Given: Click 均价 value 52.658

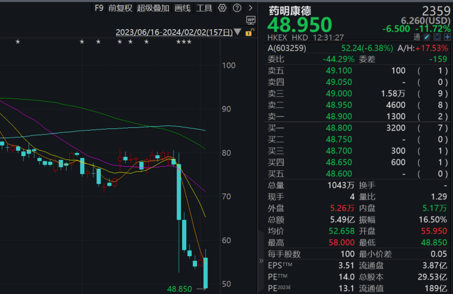Looking at the screenshot, I should (x=341, y=232).
